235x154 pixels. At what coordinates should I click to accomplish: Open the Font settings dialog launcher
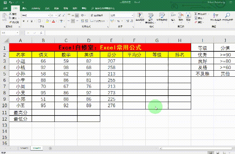click(65, 27)
